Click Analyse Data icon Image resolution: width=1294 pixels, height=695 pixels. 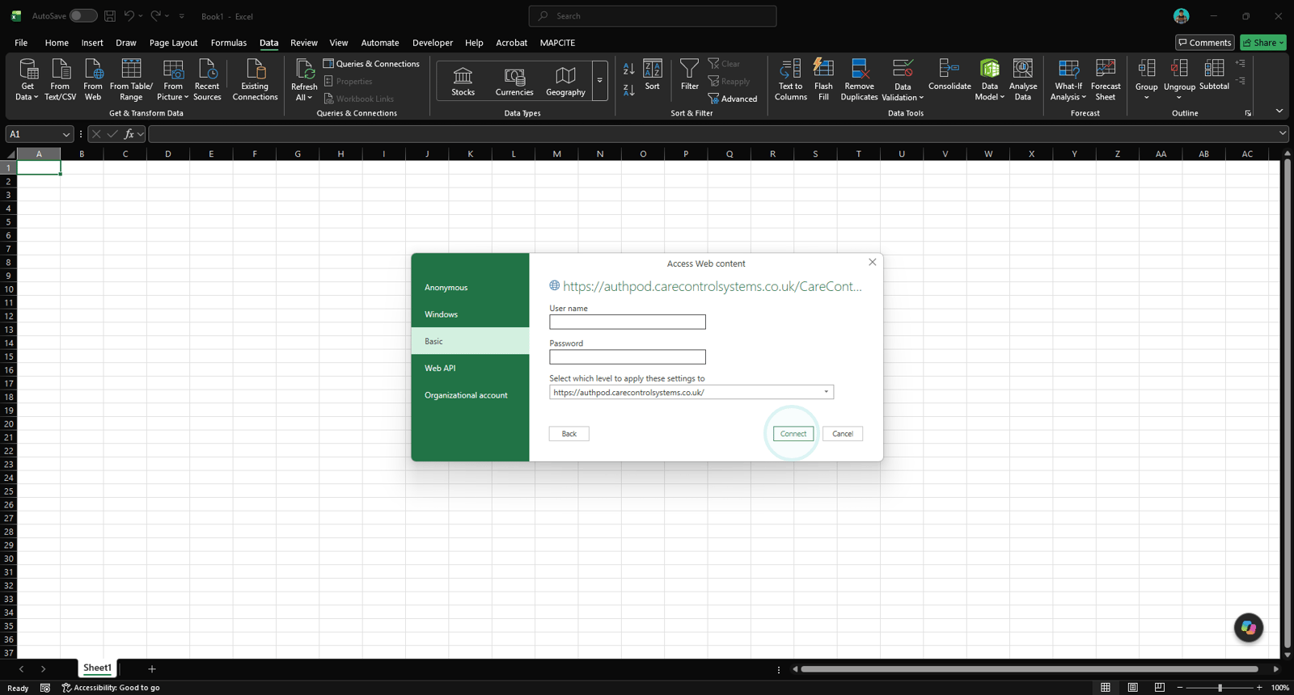[1023, 79]
